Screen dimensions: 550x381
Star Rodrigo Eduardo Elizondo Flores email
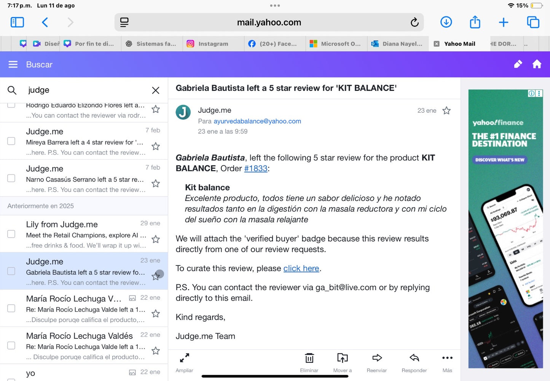click(x=156, y=109)
